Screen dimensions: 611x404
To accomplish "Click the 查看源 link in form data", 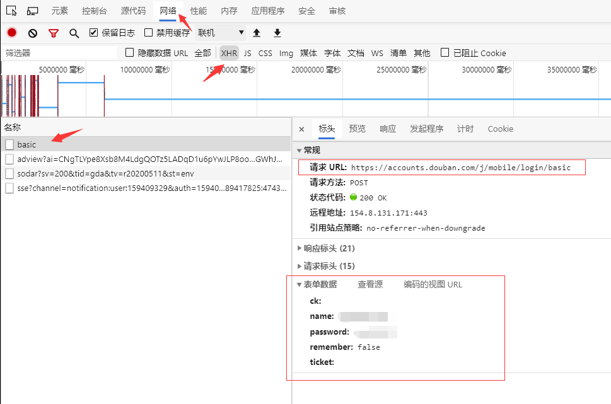I will coord(370,284).
